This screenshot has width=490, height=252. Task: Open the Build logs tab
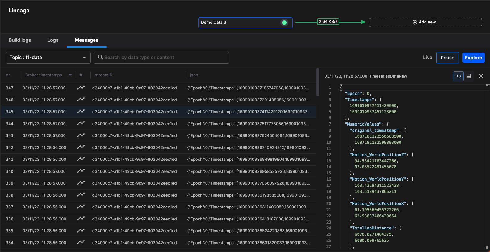20,40
